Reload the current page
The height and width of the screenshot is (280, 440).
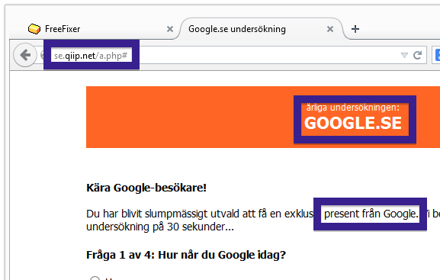click(x=418, y=56)
